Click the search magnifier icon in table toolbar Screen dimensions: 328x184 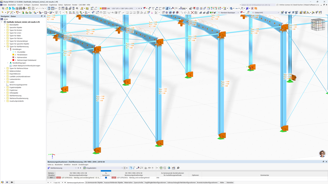pyautogui.click(x=178, y=168)
